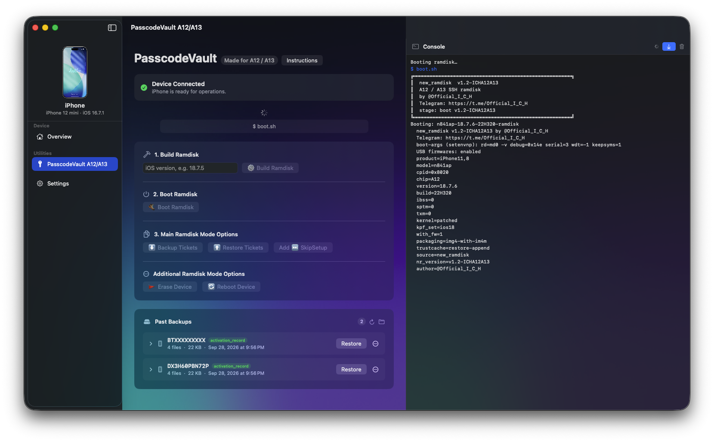This screenshot has height=442, width=714.
Task: Select PasscodeVault A12/A13 in sidebar
Action: 75,164
